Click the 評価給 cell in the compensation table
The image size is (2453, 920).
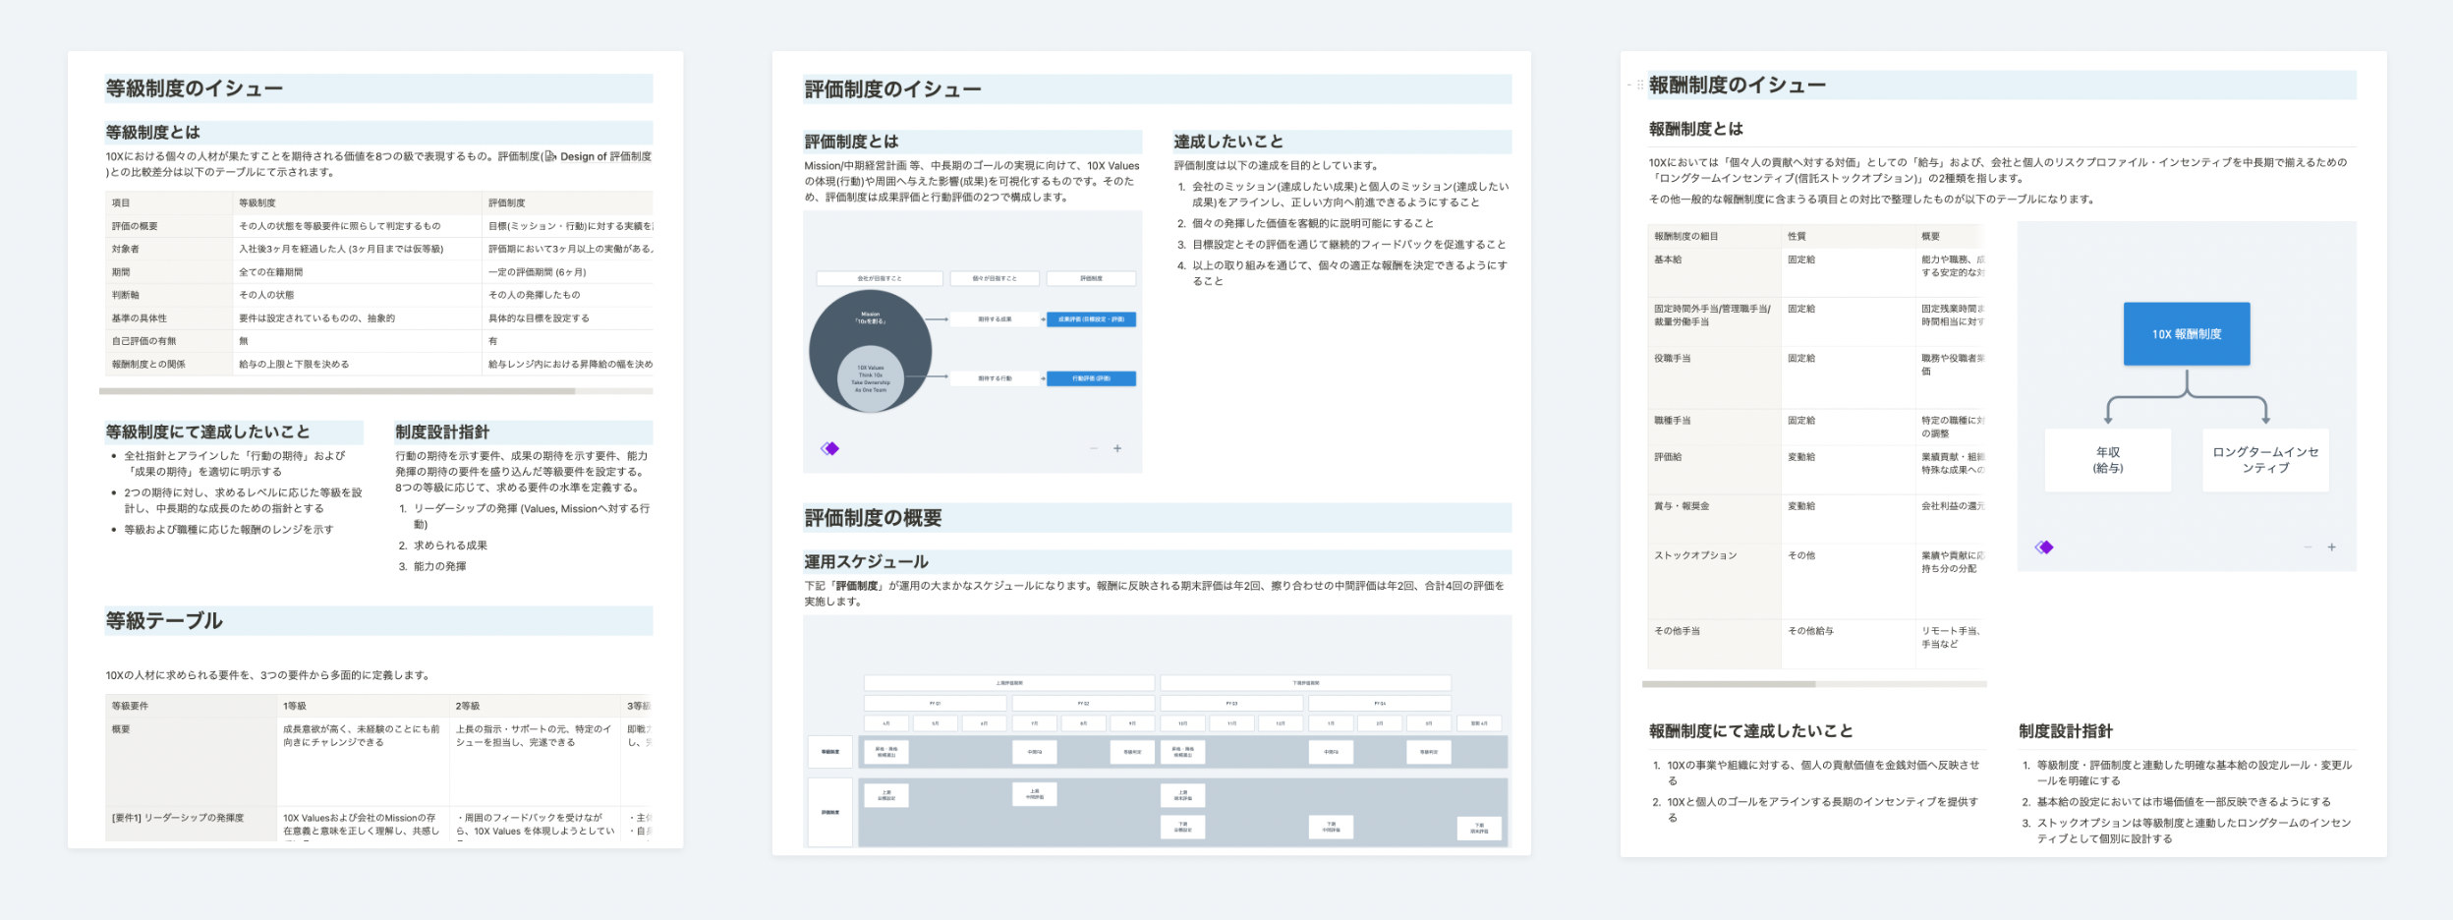click(x=1715, y=470)
